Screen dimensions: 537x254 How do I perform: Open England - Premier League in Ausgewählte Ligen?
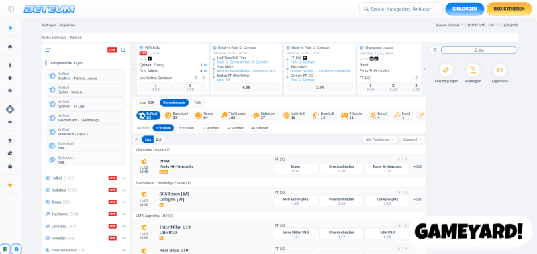[x=86, y=76]
